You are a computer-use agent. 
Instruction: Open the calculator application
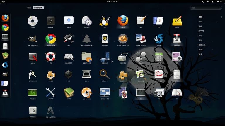point(159,57)
